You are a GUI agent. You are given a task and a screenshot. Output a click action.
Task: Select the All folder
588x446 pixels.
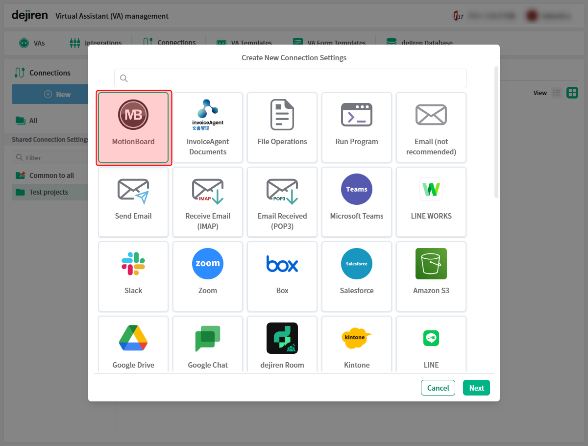pos(26,121)
